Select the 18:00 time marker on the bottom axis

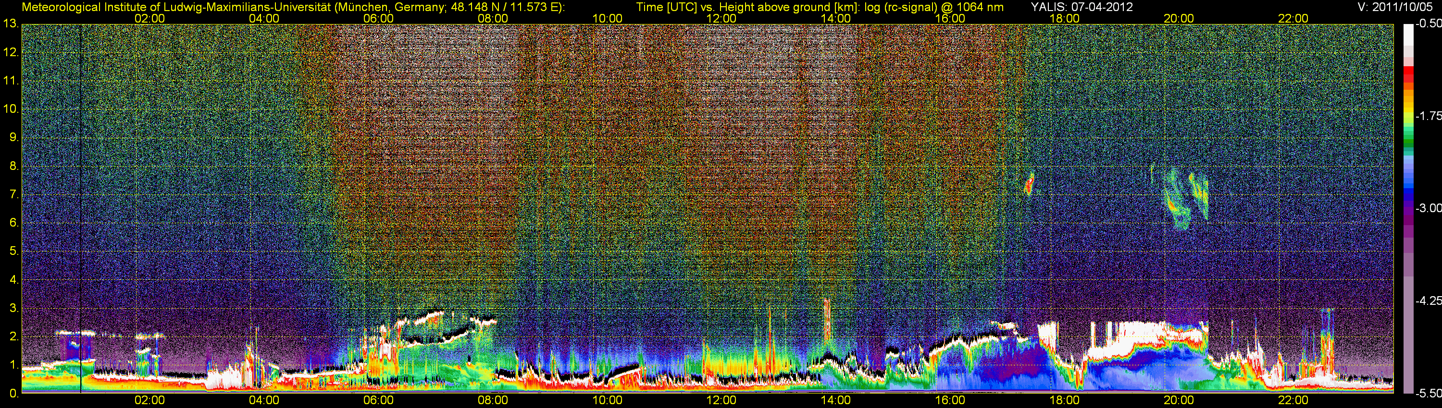[1064, 400]
